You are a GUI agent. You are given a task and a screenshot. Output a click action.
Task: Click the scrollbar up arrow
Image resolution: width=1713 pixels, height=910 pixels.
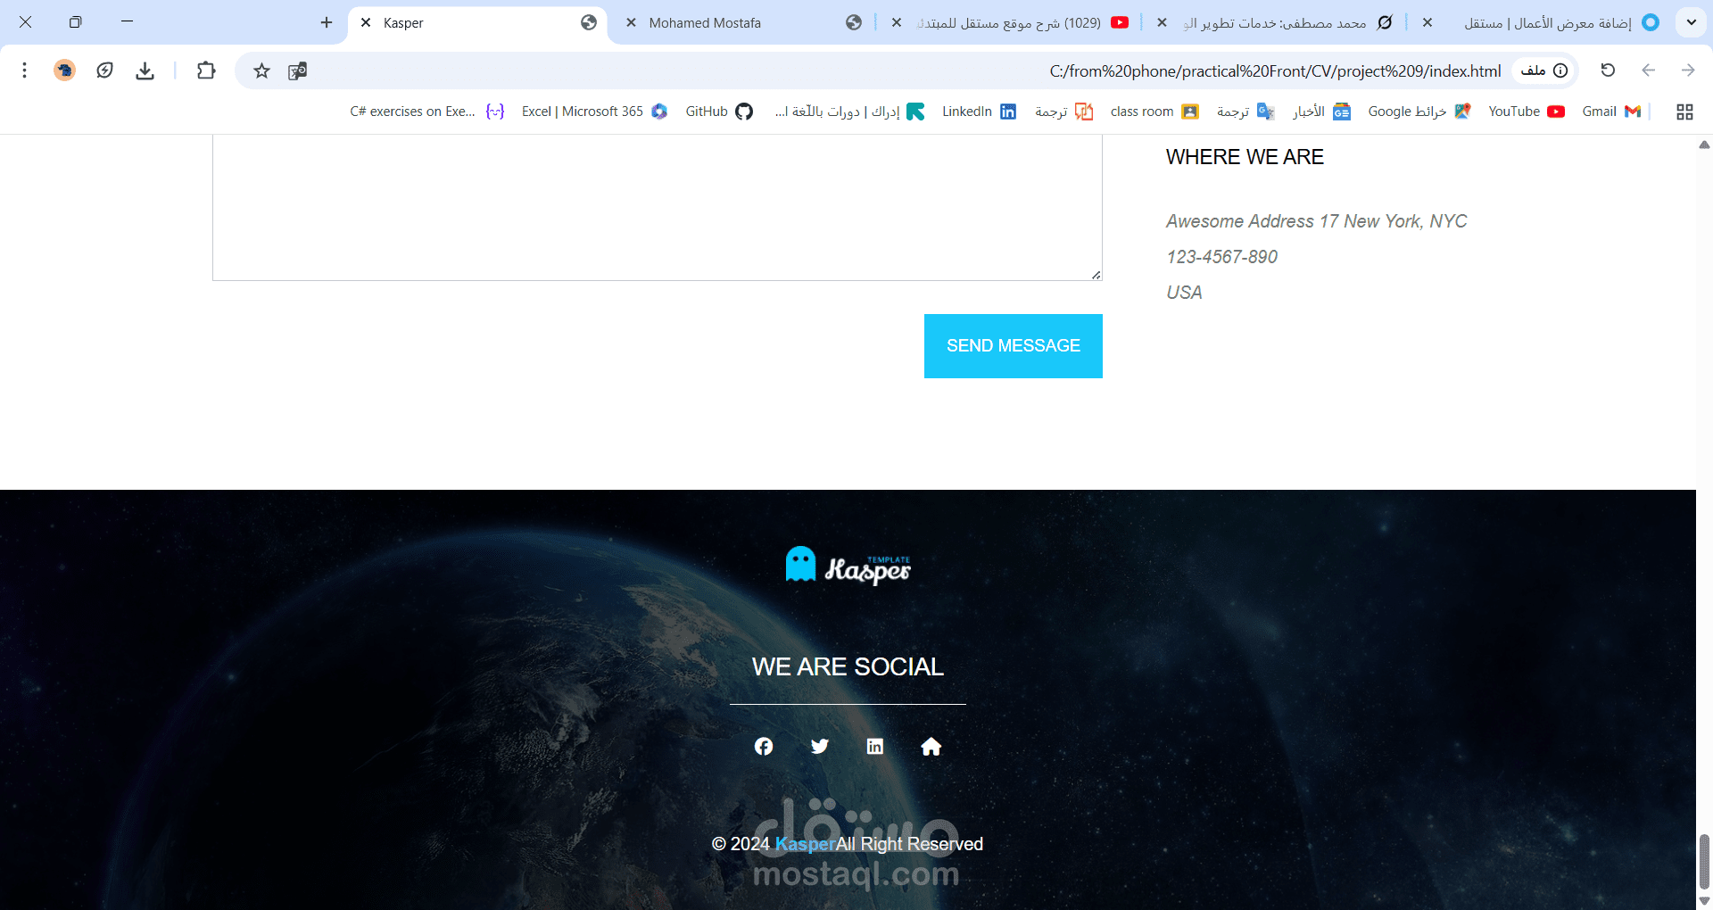1704,144
